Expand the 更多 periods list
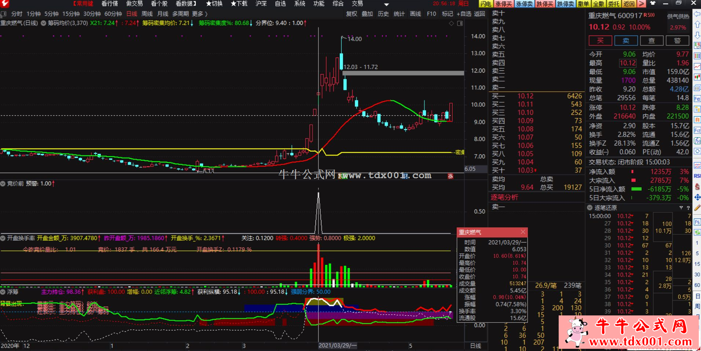 click(x=200, y=14)
